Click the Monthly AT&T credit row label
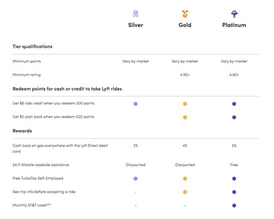The width and height of the screenshot is (274, 219). [x=32, y=205]
